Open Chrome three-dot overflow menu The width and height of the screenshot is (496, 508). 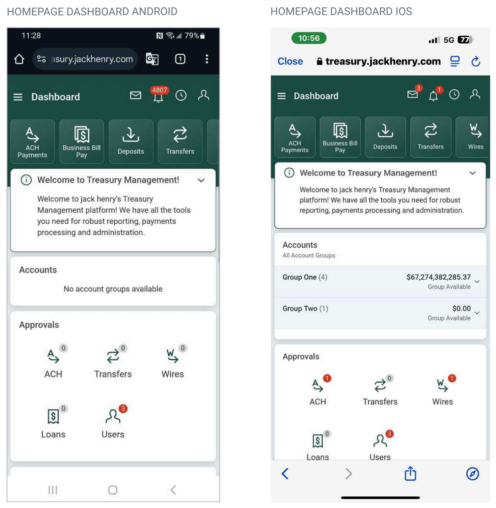[x=207, y=59]
